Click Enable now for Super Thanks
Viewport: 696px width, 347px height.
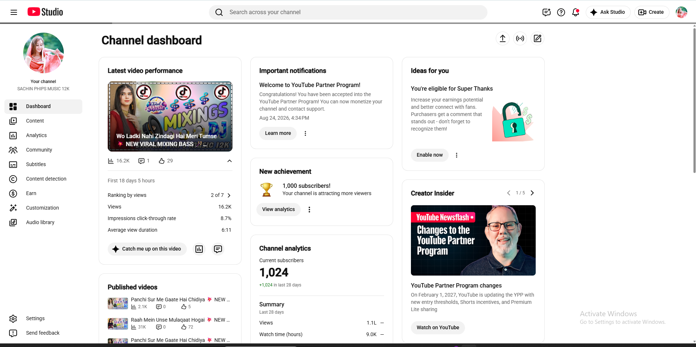(429, 155)
